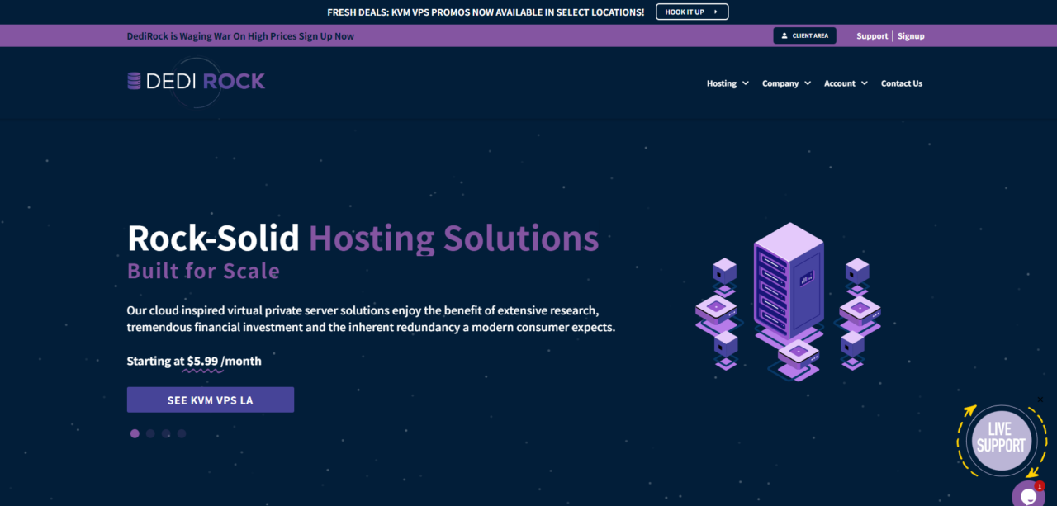
Task: Click the purple server illustration
Action: (x=788, y=300)
